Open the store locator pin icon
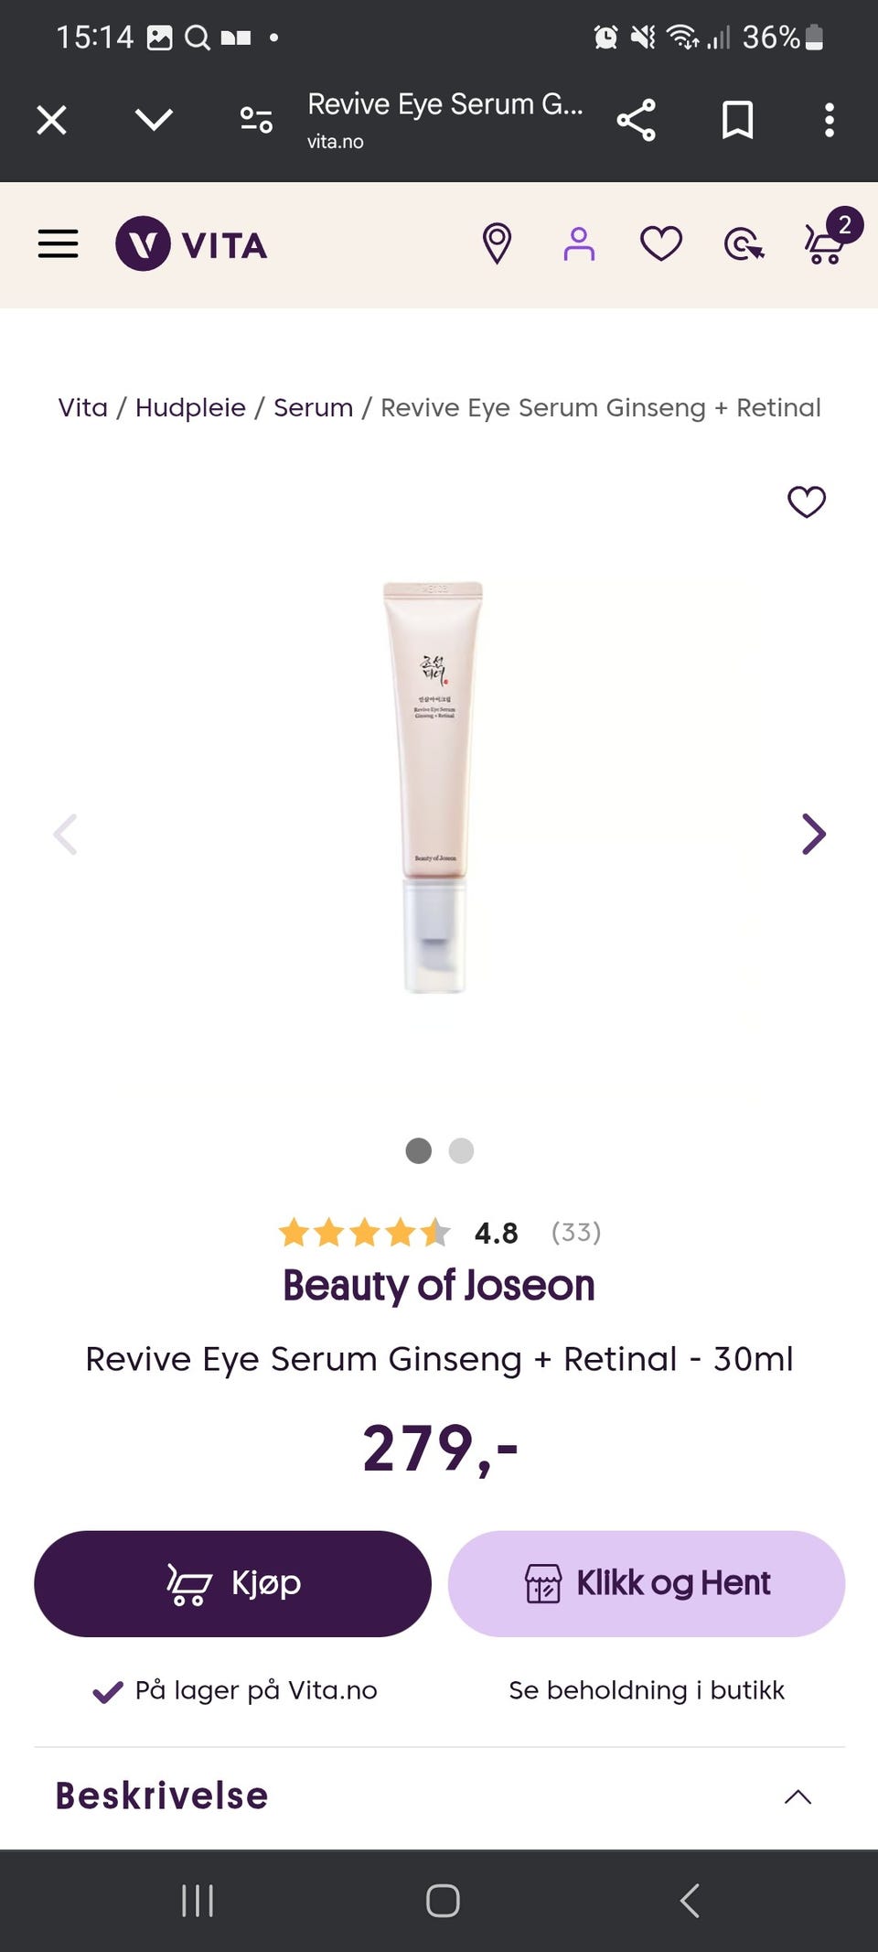878x1952 pixels. 497,244
